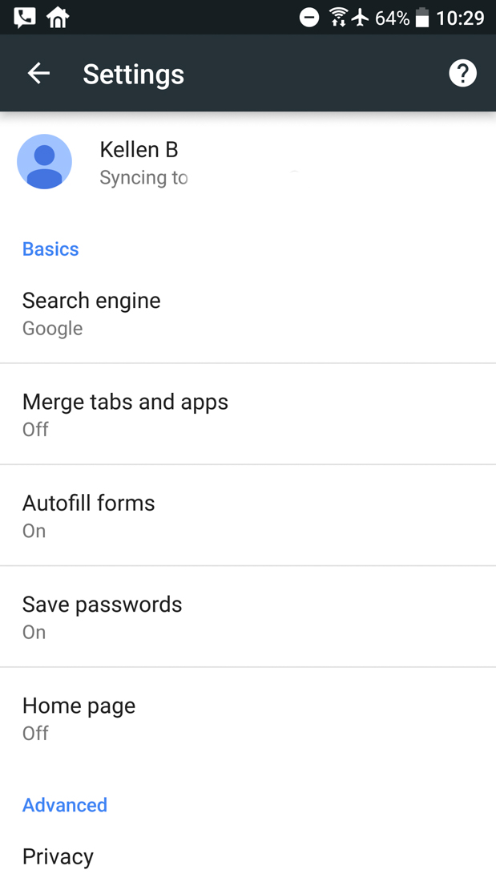Tap the Basics section header
Image resolution: width=496 pixels, height=882 pixels.
50,249
